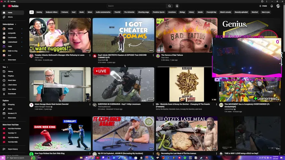The image size is (285, 160).
Task: Expand the You section arrow
Action: tap(7, 67)
